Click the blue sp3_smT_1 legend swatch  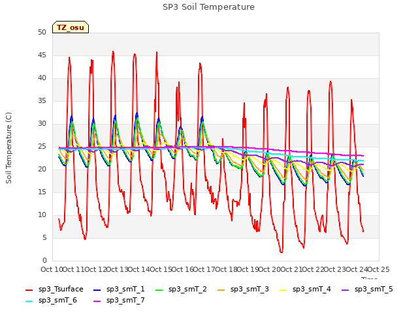click(x=97, y=290)
